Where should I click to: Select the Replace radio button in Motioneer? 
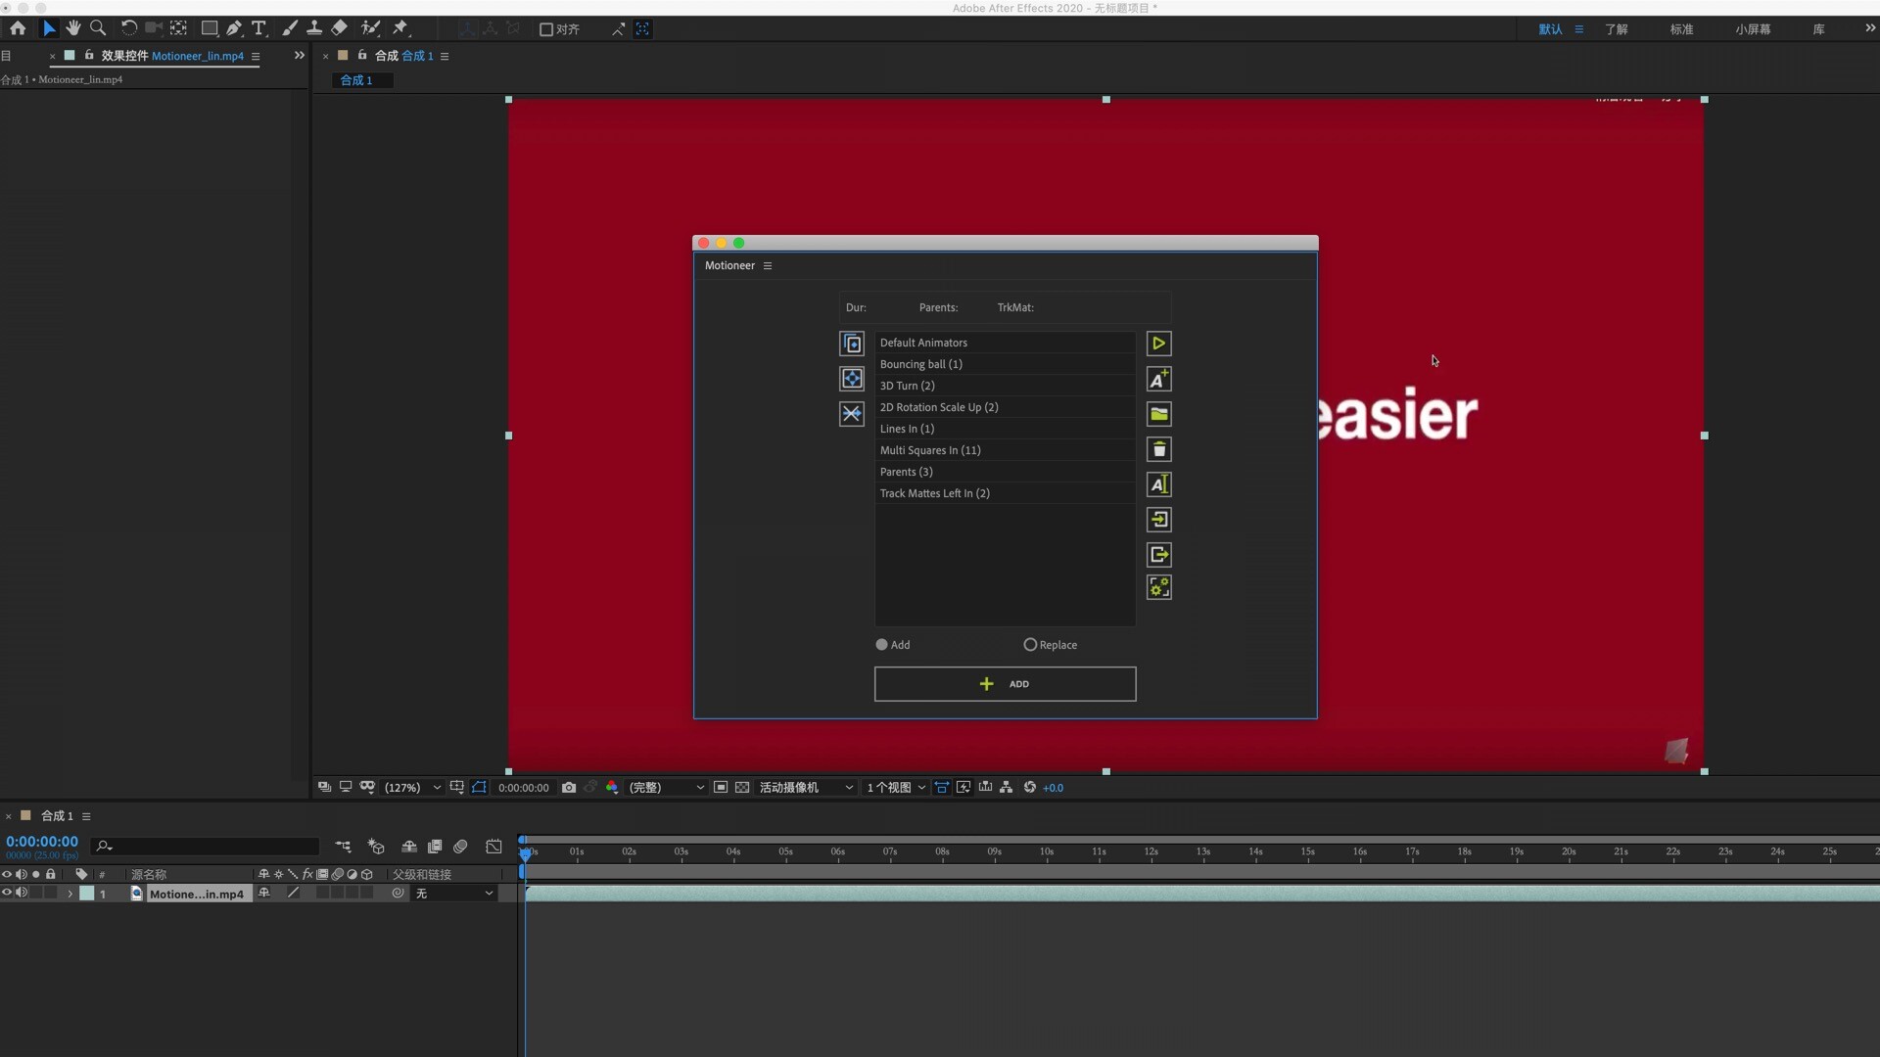pos(1030,645)
